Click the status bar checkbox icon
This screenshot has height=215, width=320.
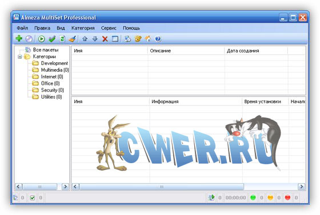coord(32,197)
